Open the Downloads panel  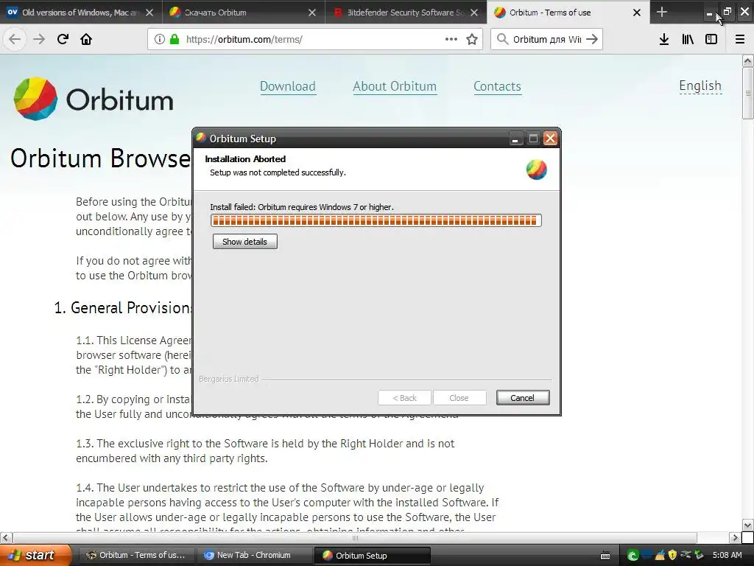664,40
